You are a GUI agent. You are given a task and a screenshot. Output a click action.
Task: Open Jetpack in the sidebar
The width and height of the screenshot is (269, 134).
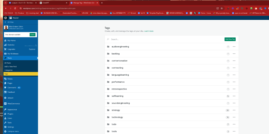(x=20, y=98)
